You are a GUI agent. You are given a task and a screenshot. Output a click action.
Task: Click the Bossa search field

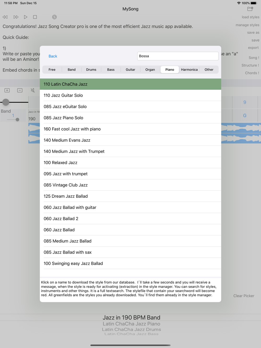point(178,56)
